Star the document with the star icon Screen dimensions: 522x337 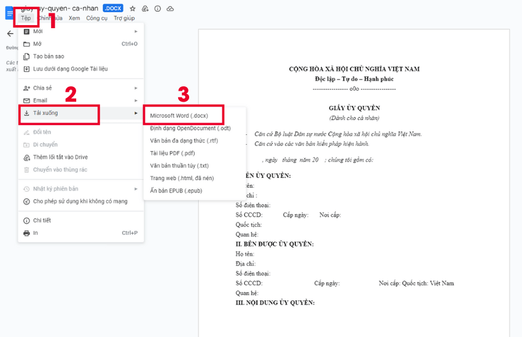[x=133, y=9]
